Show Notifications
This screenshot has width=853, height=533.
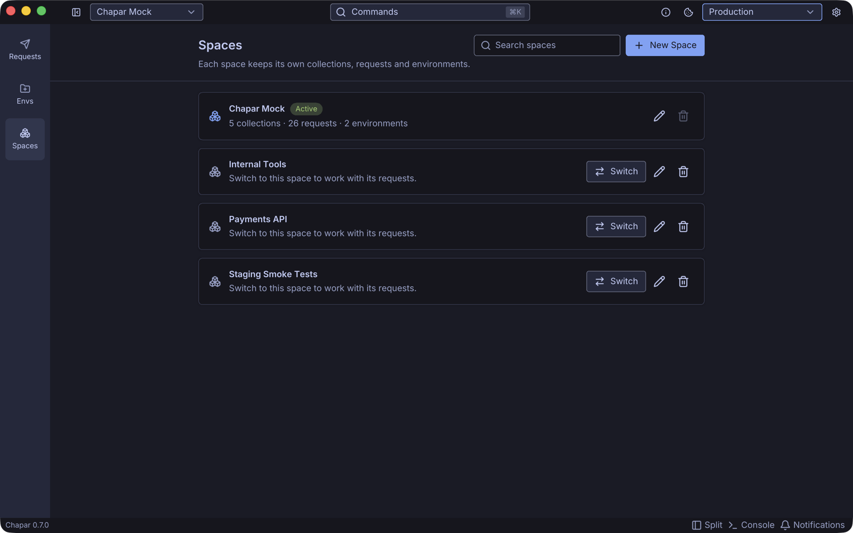[x=812, y=525]
